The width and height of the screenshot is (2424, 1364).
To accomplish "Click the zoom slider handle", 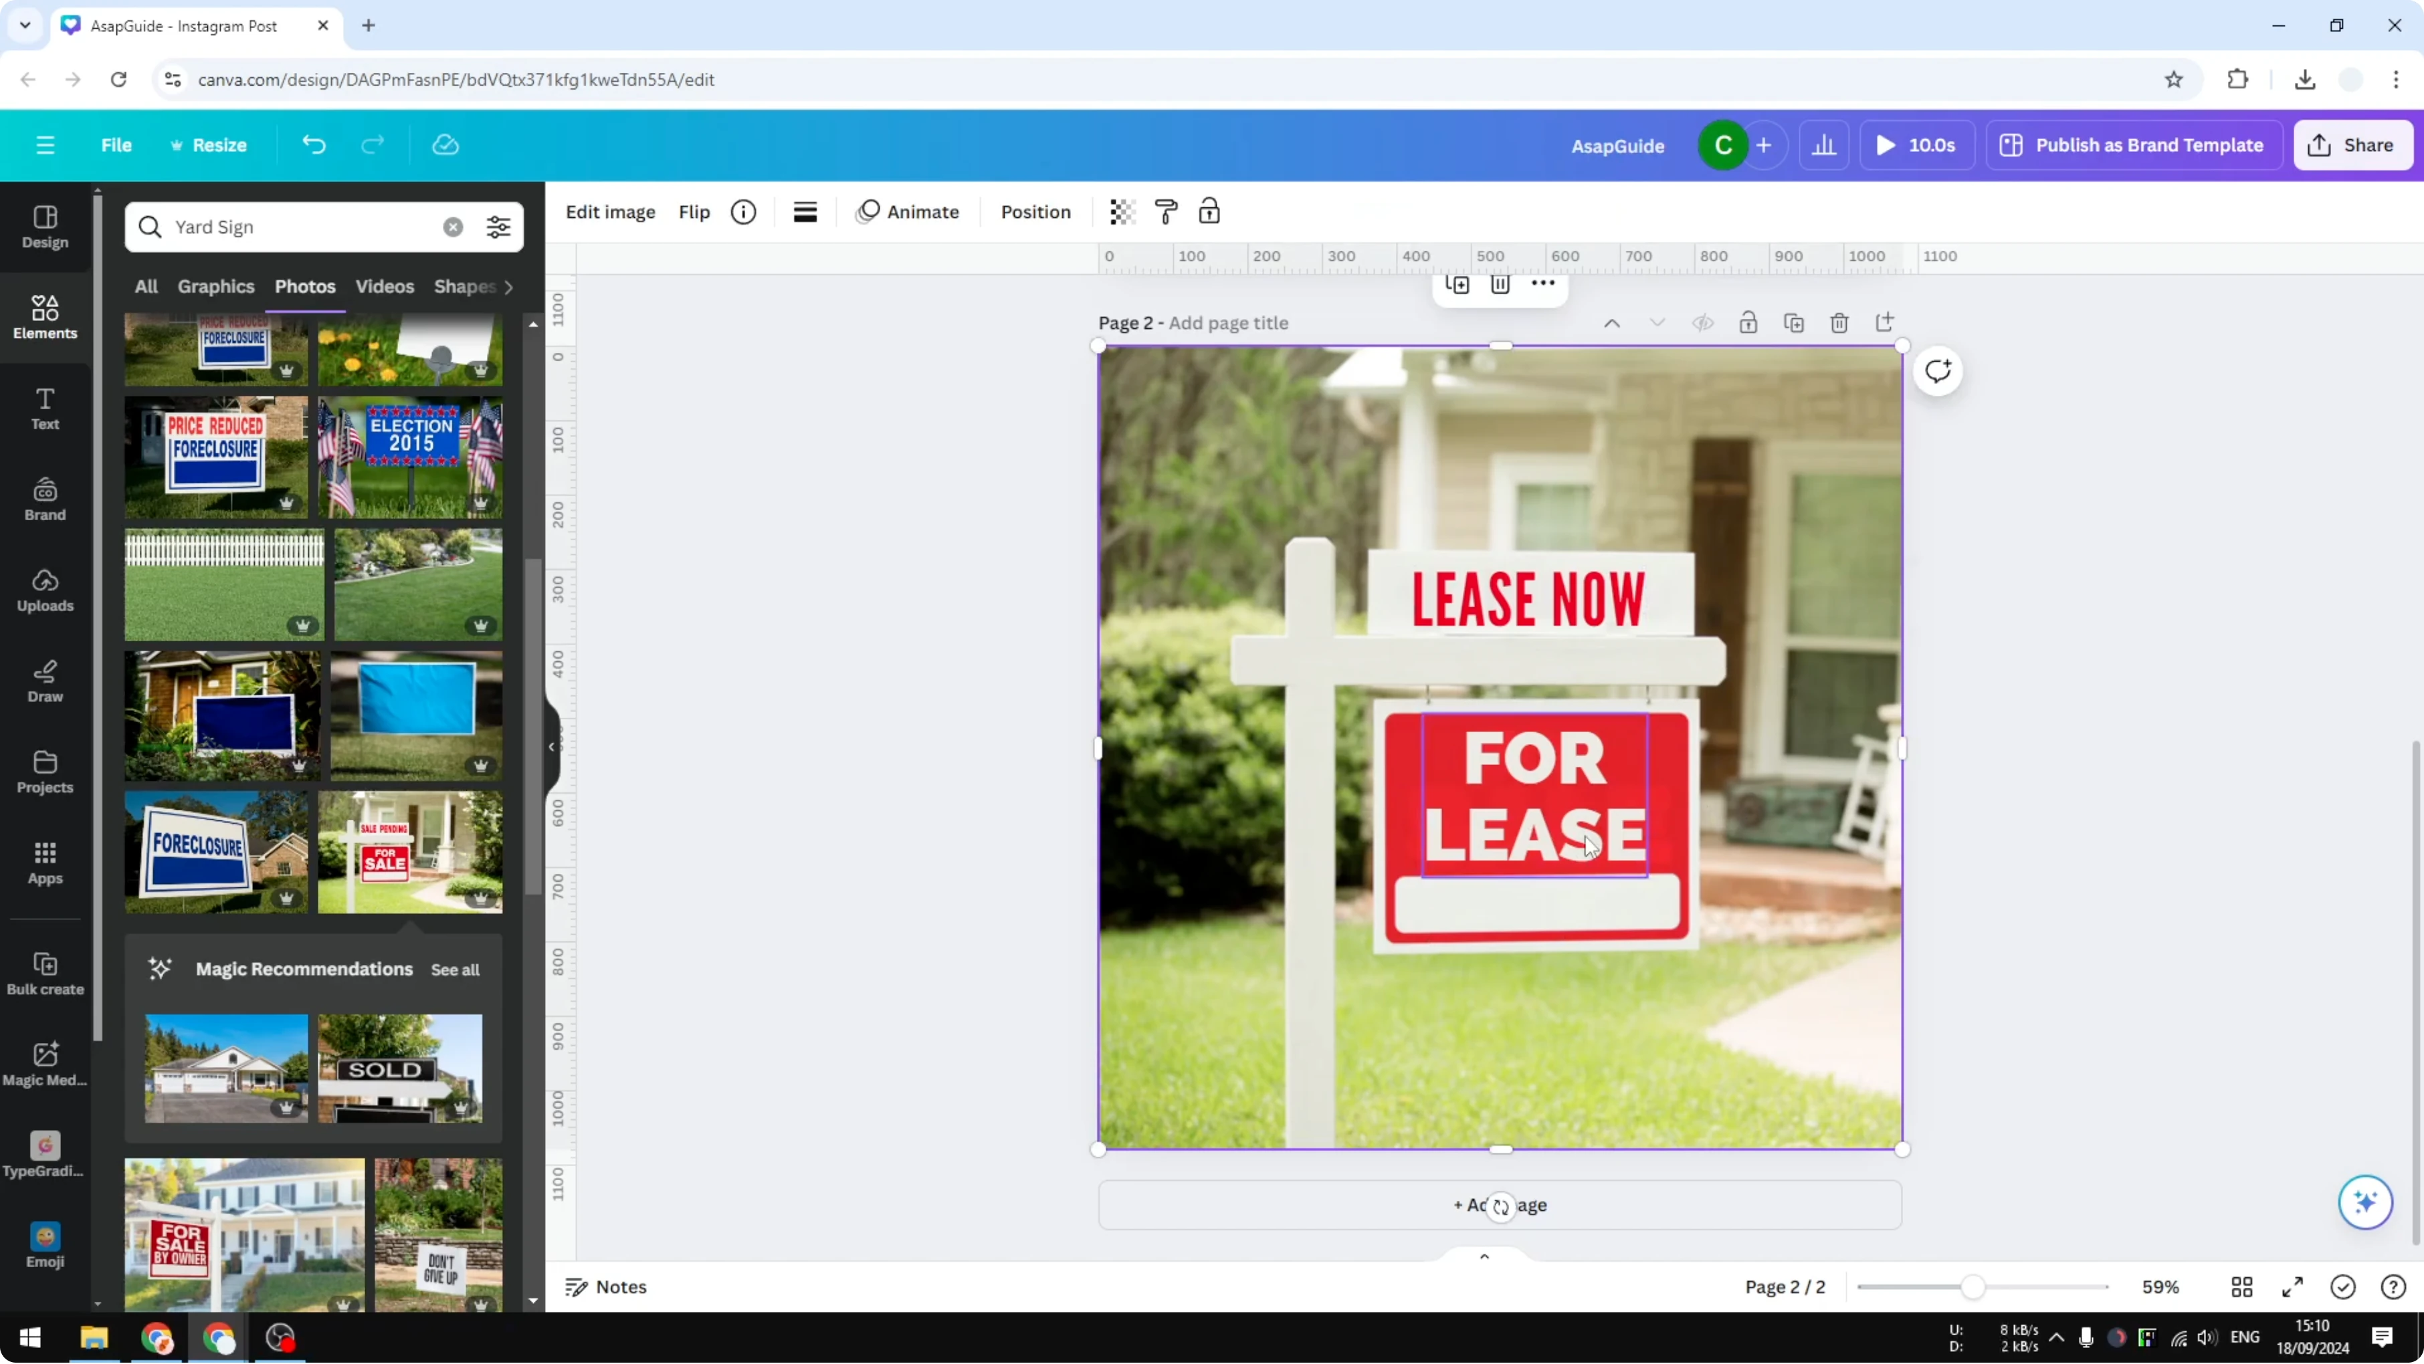I will coord(1973,1287).
